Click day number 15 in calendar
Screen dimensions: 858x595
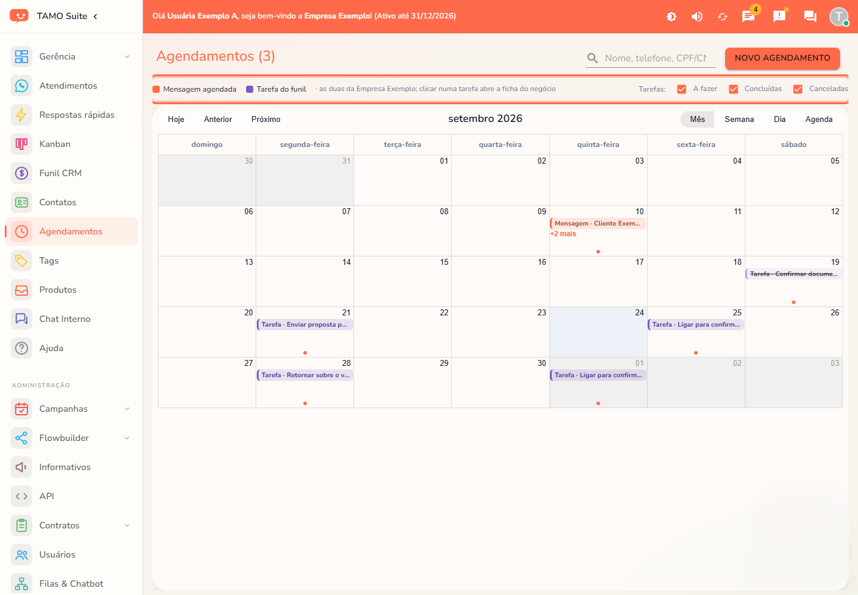coord(444,262)
